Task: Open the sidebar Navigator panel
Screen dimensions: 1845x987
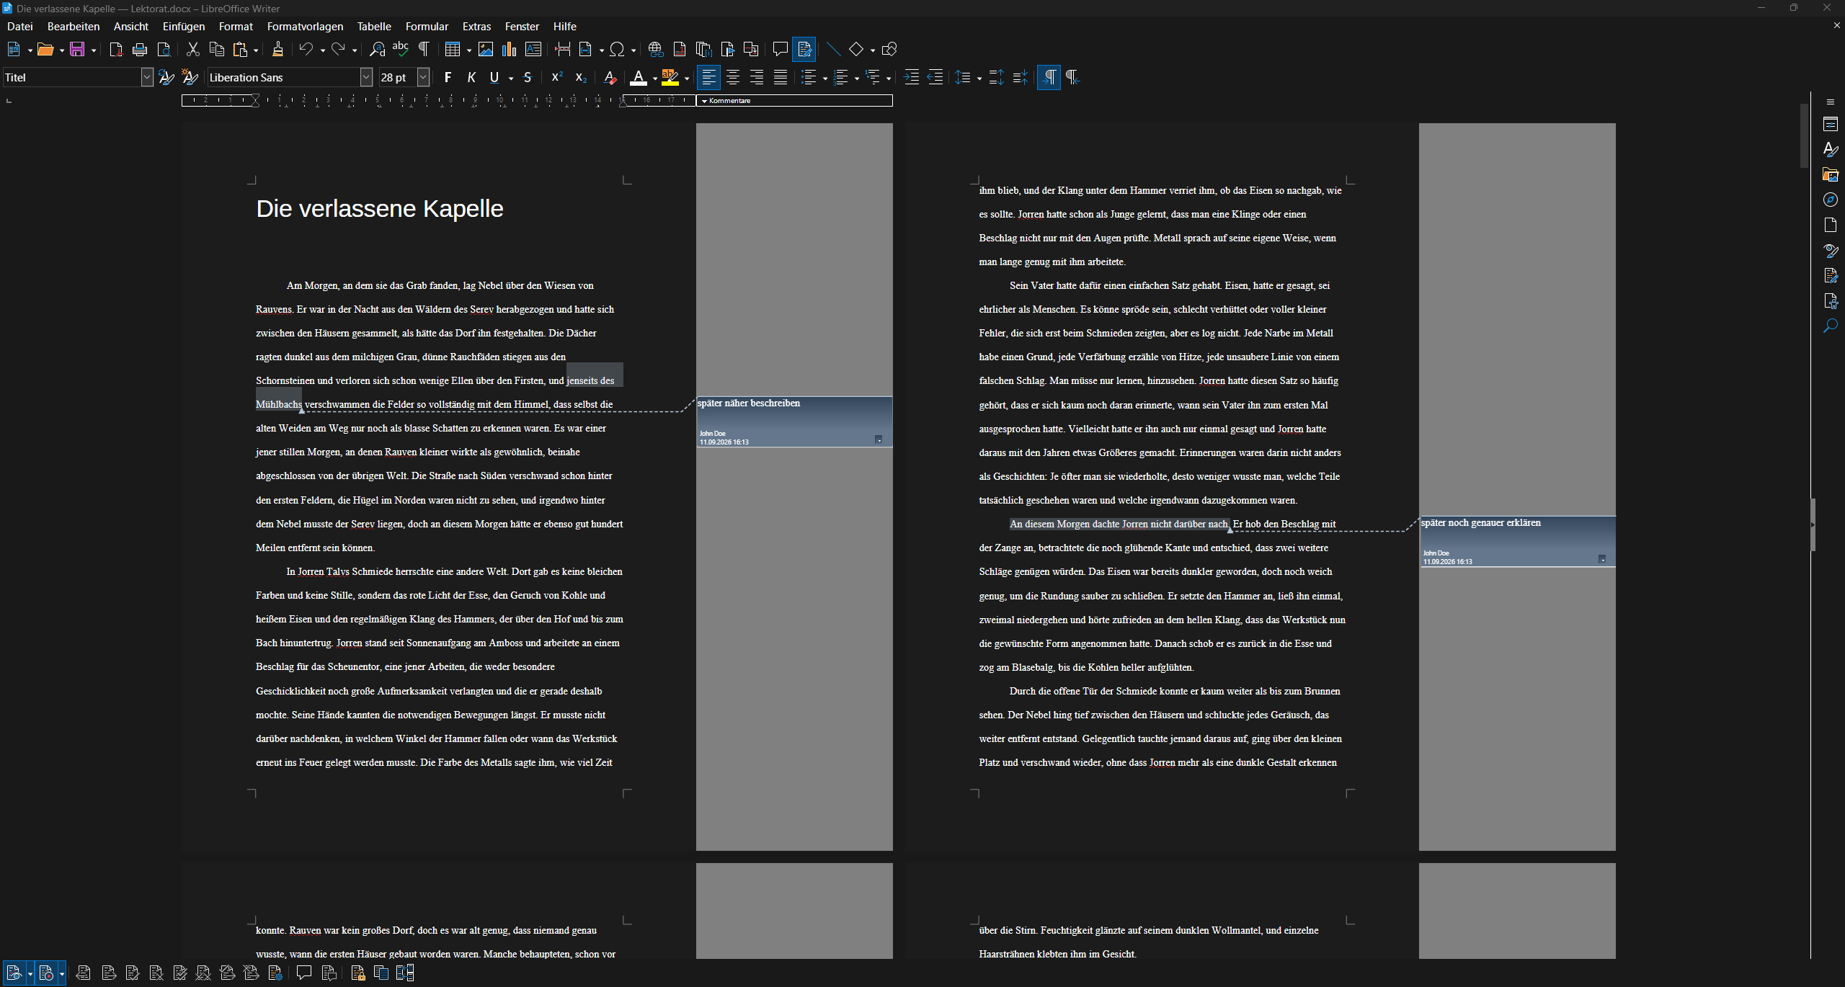Action: tap(1831, 200)
